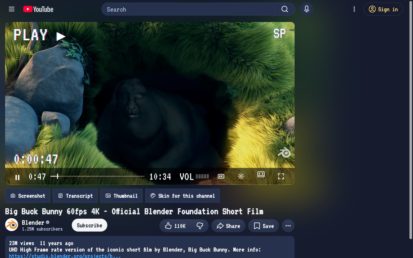Click the 11 years ago text
Image resolution: width=413 pixels, height=258 pixels.
tap(56, 243)
